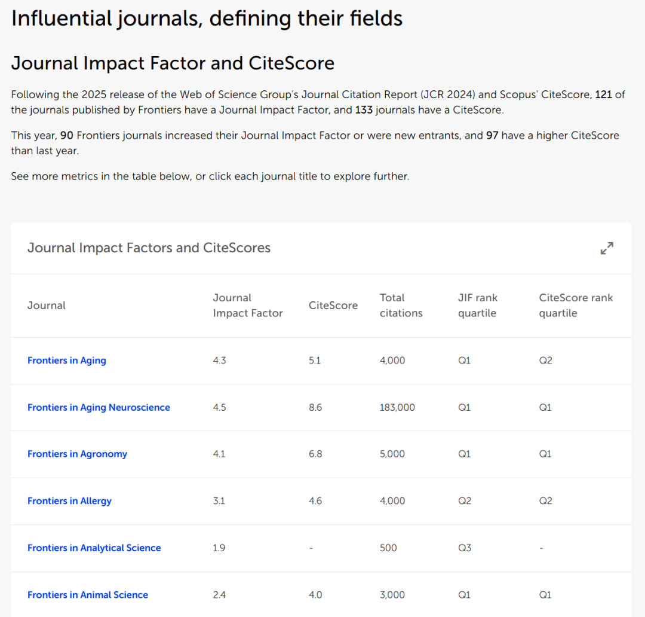This screenshot has width=645, height=617.
Task: Click the Q3 JIF rank for Analytical Science
Action: (x=465, y=548)
